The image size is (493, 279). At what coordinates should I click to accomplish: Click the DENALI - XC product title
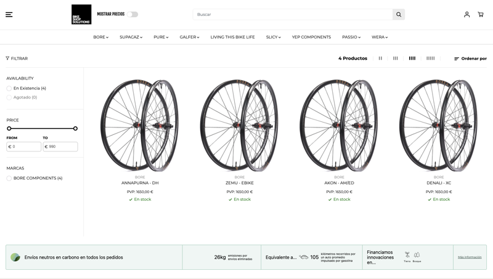point(439,183)
